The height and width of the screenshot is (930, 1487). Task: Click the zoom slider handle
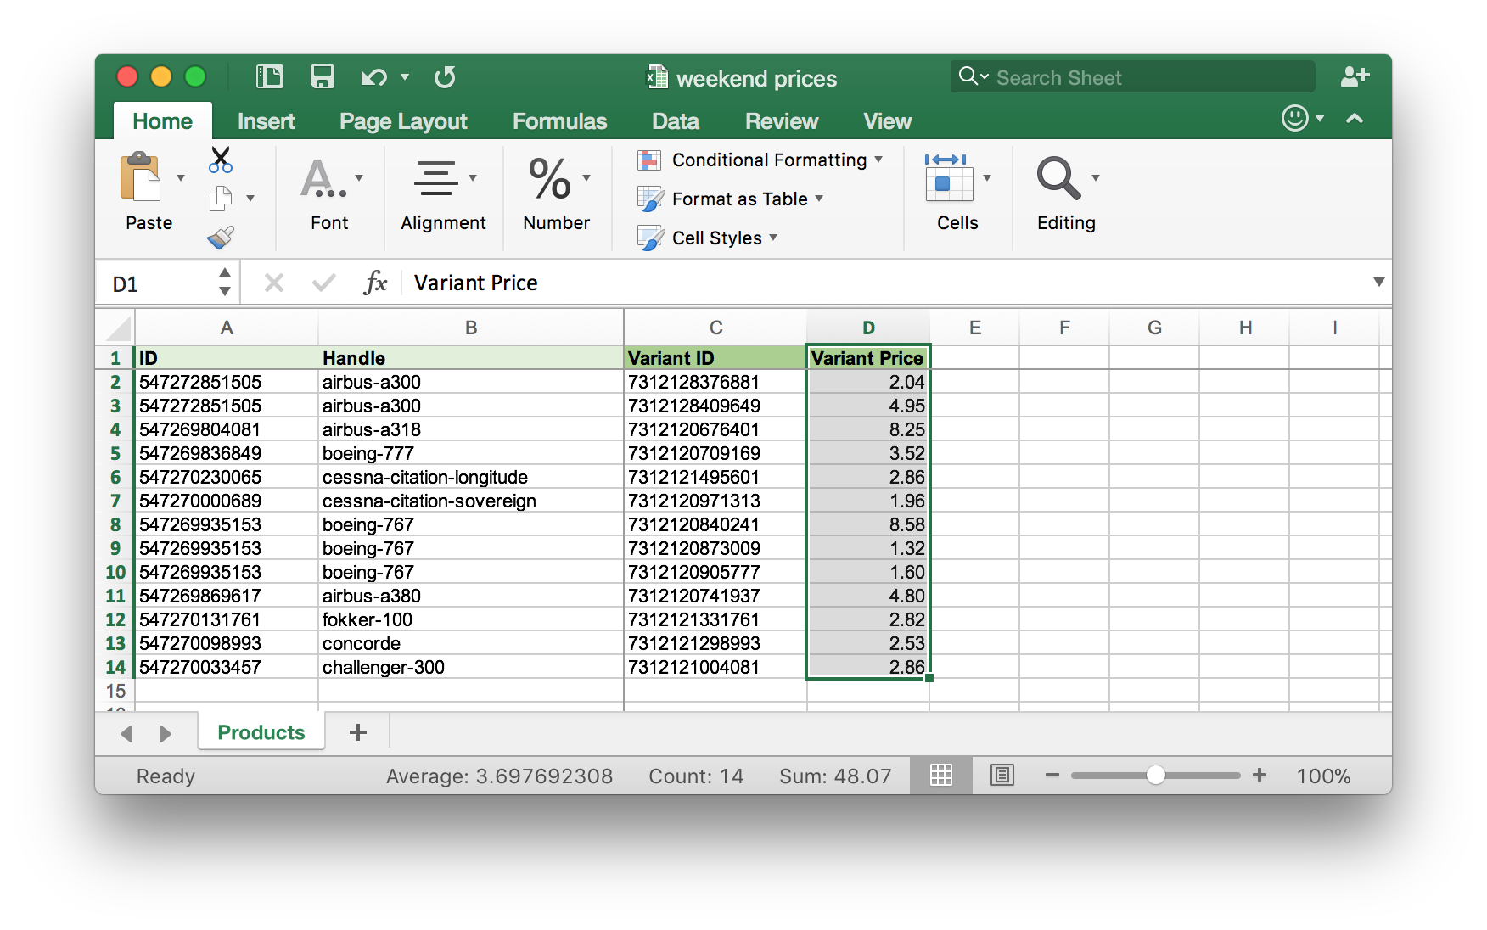click(1155, 775)
